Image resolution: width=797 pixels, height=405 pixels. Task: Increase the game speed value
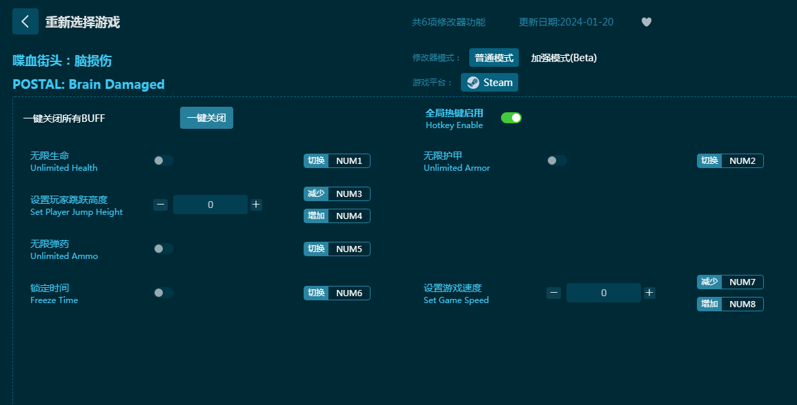(x=649, y=293)
